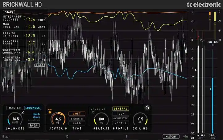The image size is (223, 140).
Task: Enable the ADAPTIVE release option
Action: point(93,112)
